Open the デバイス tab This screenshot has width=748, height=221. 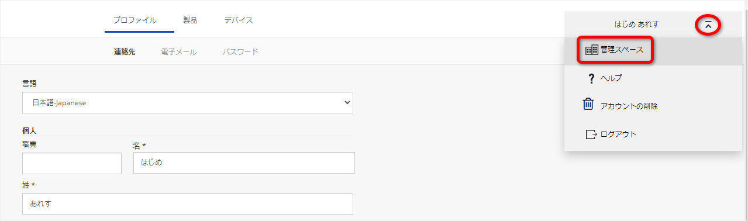point(239,20)
